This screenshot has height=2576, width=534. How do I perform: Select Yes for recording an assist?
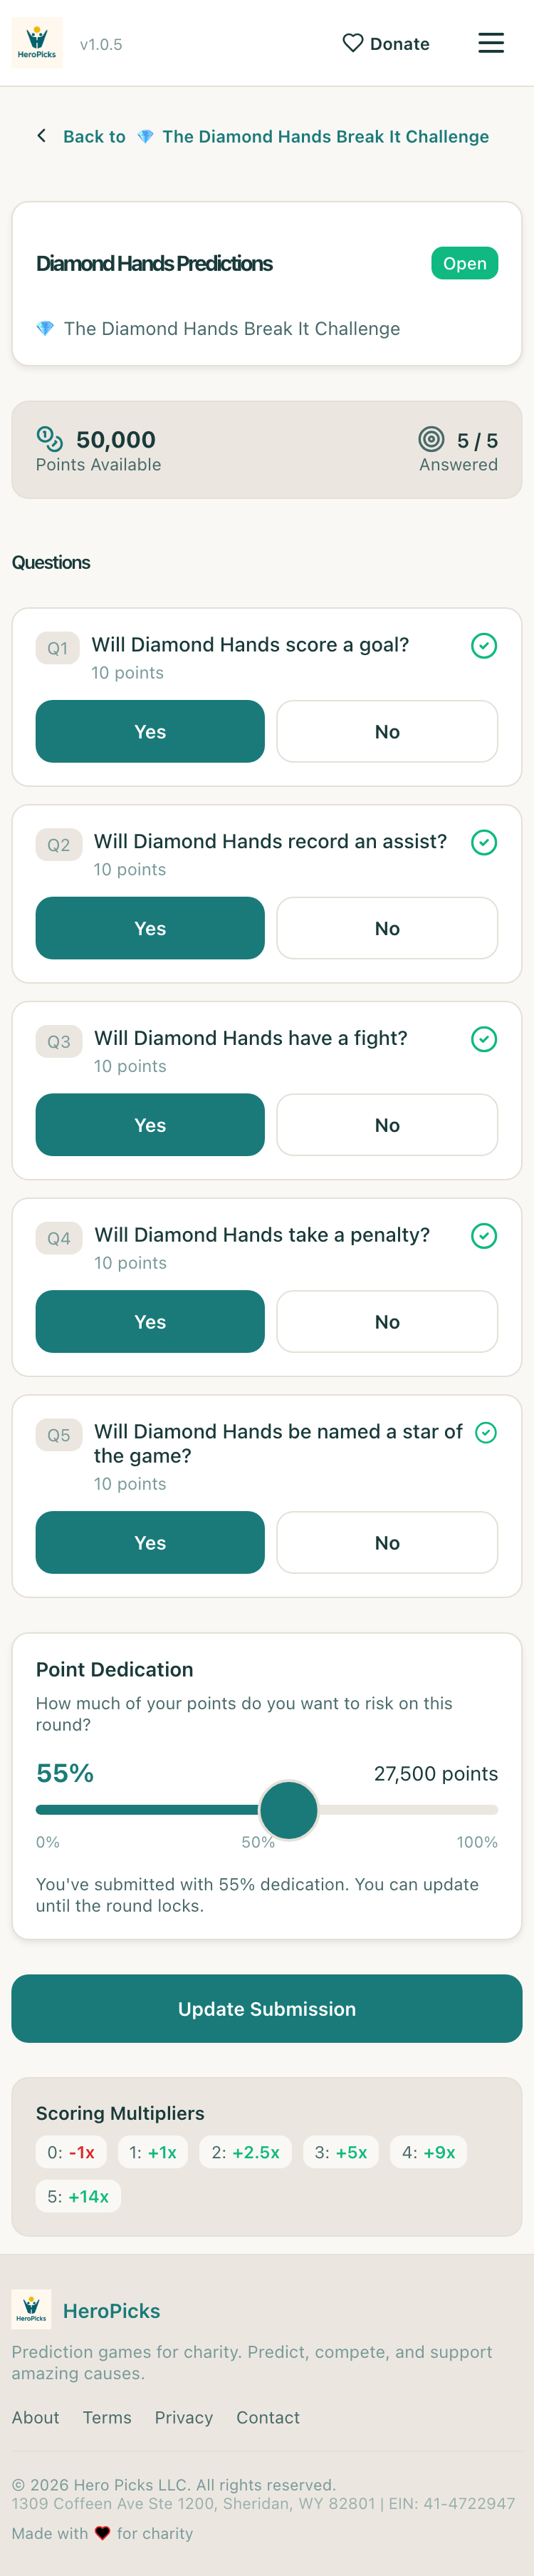pyautogui.click(x=150, y=928)
